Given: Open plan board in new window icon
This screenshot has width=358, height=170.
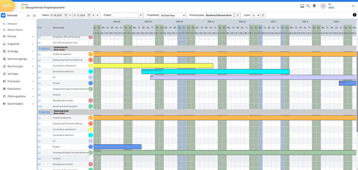Looking at the screenshot, I should point(263,15).
